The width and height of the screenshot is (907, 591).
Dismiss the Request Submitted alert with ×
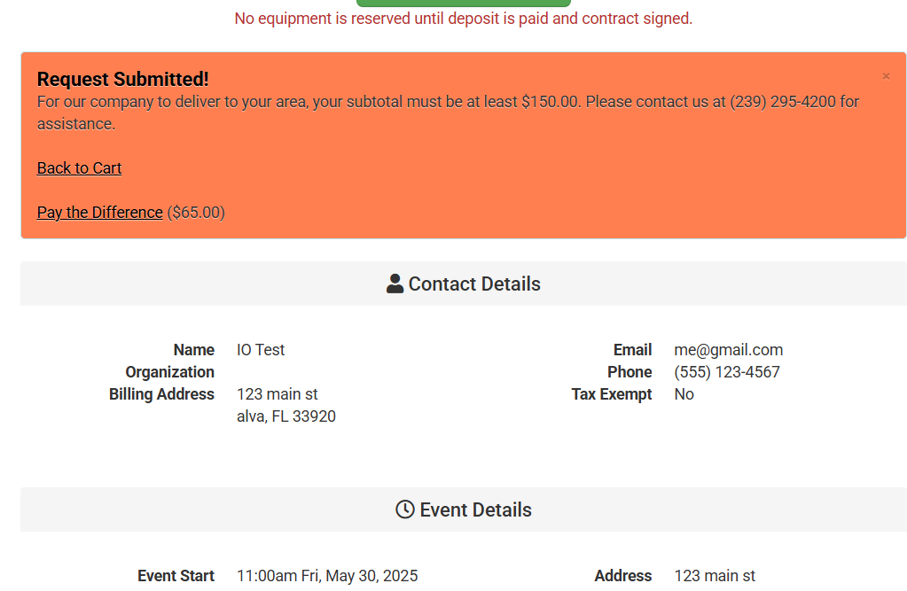[x=885, y=77]
